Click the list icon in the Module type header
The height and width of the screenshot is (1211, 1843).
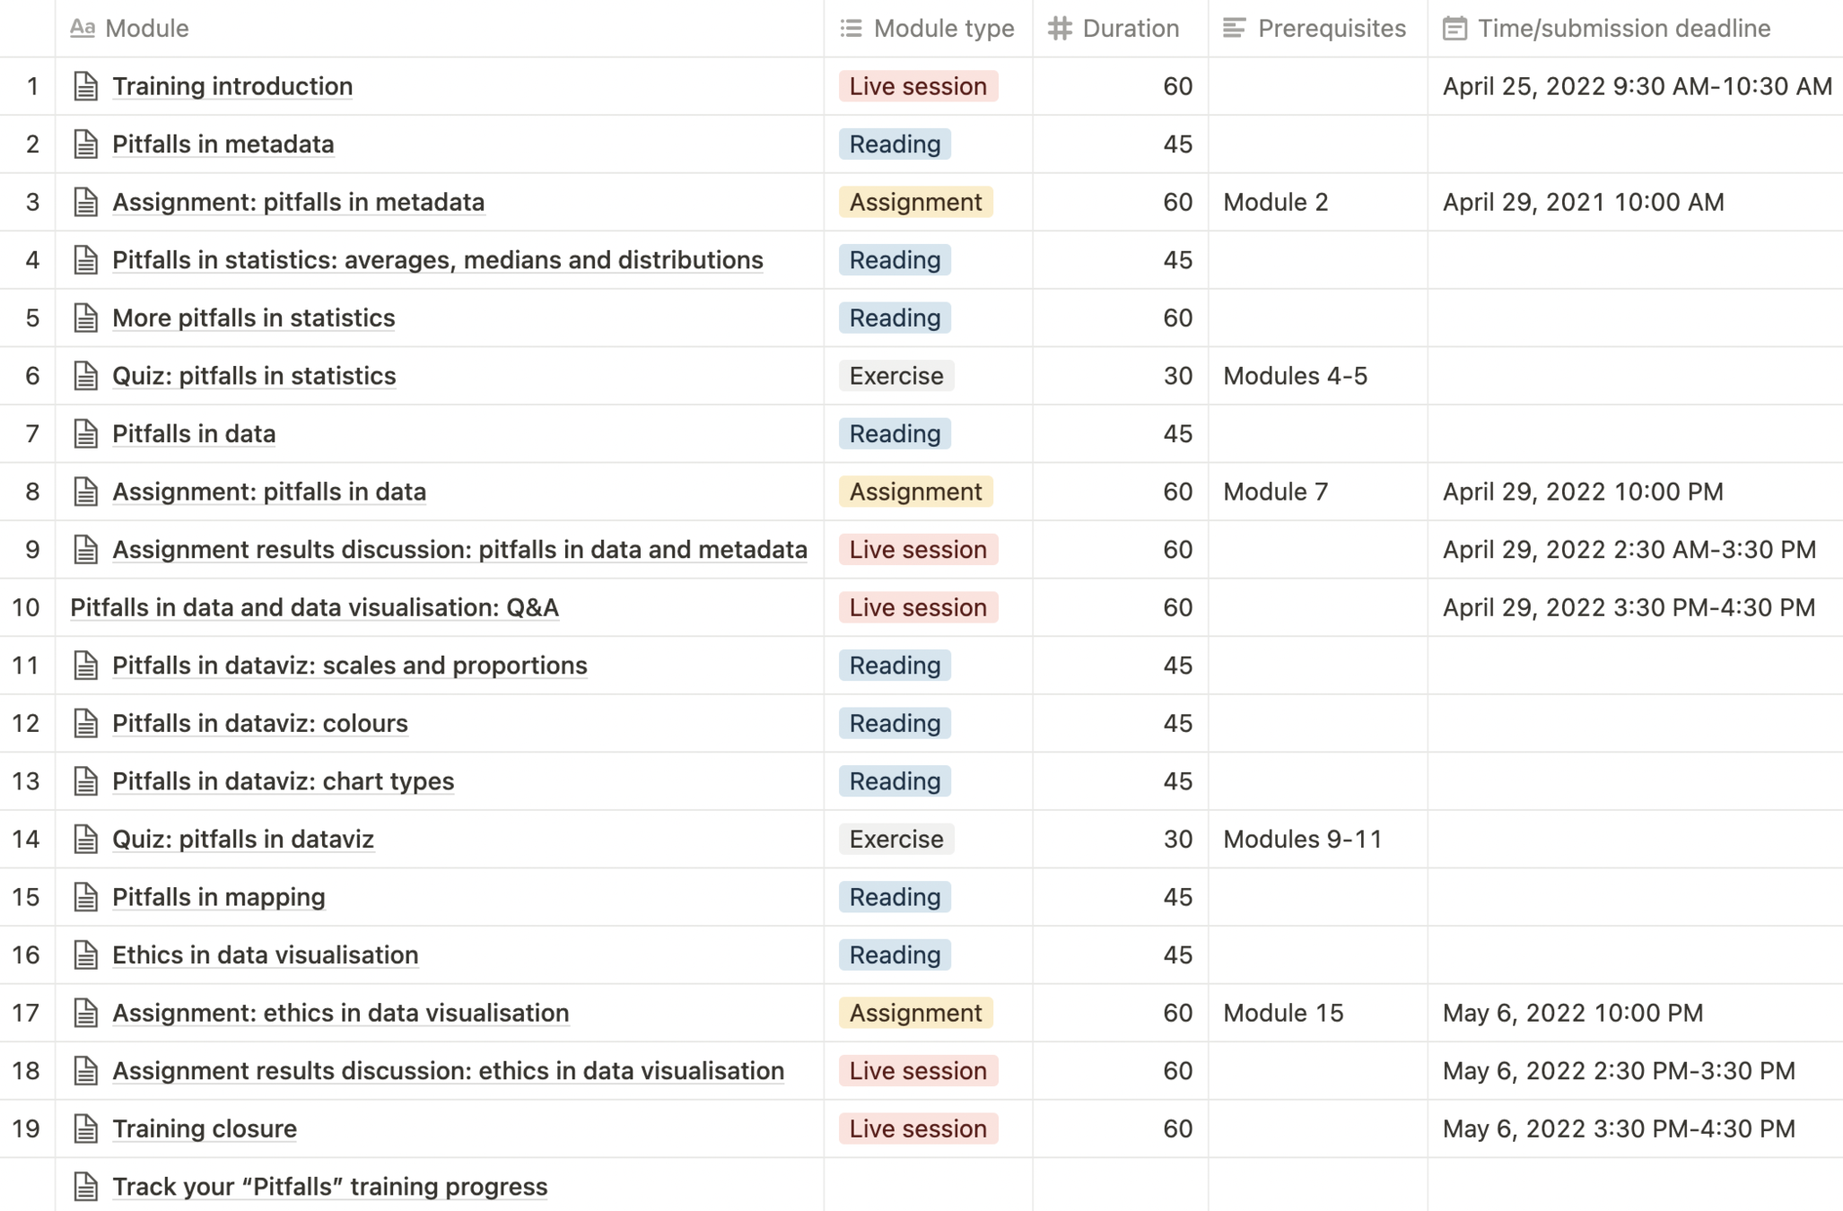pyautogui.click(x=851, y=29)
